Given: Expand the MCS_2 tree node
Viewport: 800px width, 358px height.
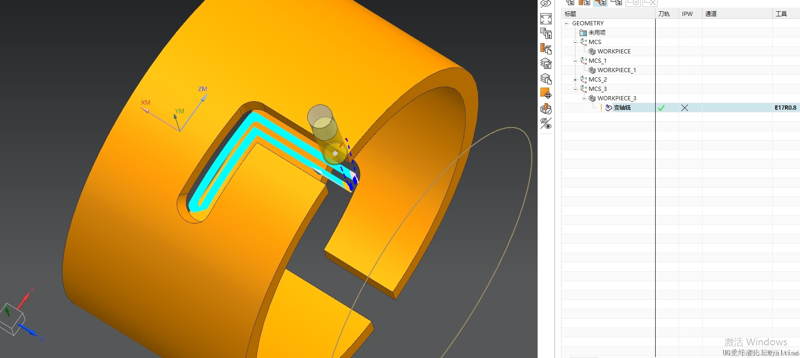Looking at the screenshot, I should pos(576,80).
